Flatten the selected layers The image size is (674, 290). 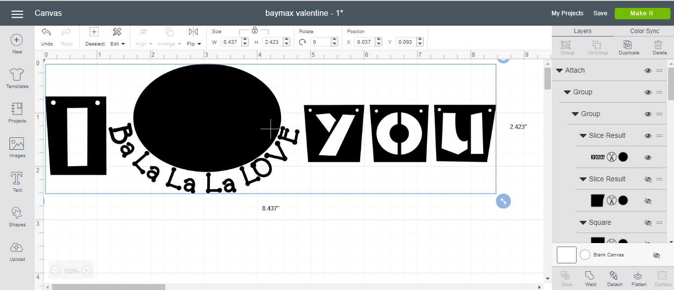[x=638, y=279]
